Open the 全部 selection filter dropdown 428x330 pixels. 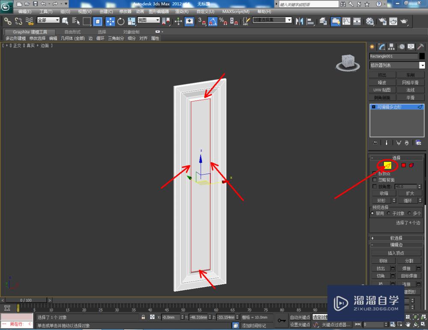point(48,20)
